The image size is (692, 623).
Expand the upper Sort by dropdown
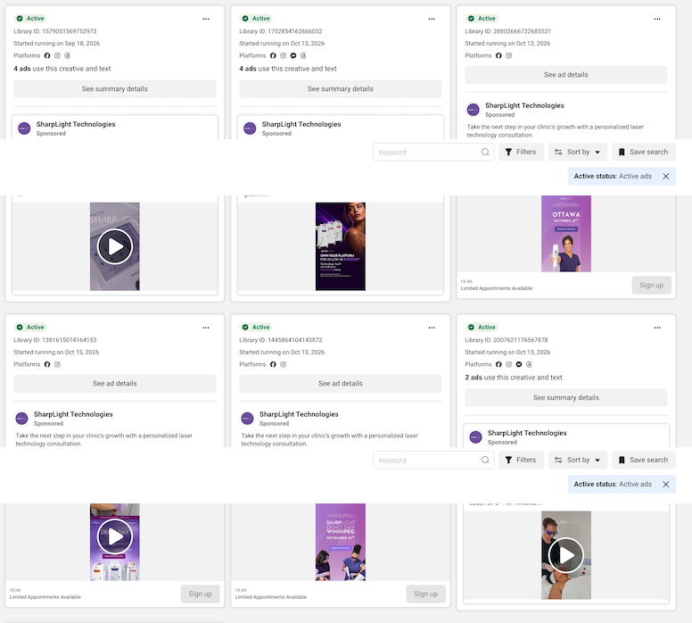(x=578, y=152)
